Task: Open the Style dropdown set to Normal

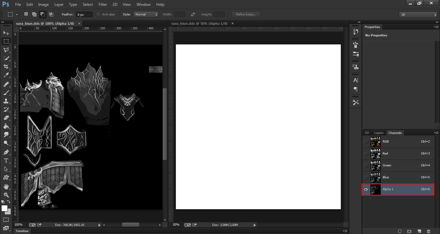Action: [146, 14]
